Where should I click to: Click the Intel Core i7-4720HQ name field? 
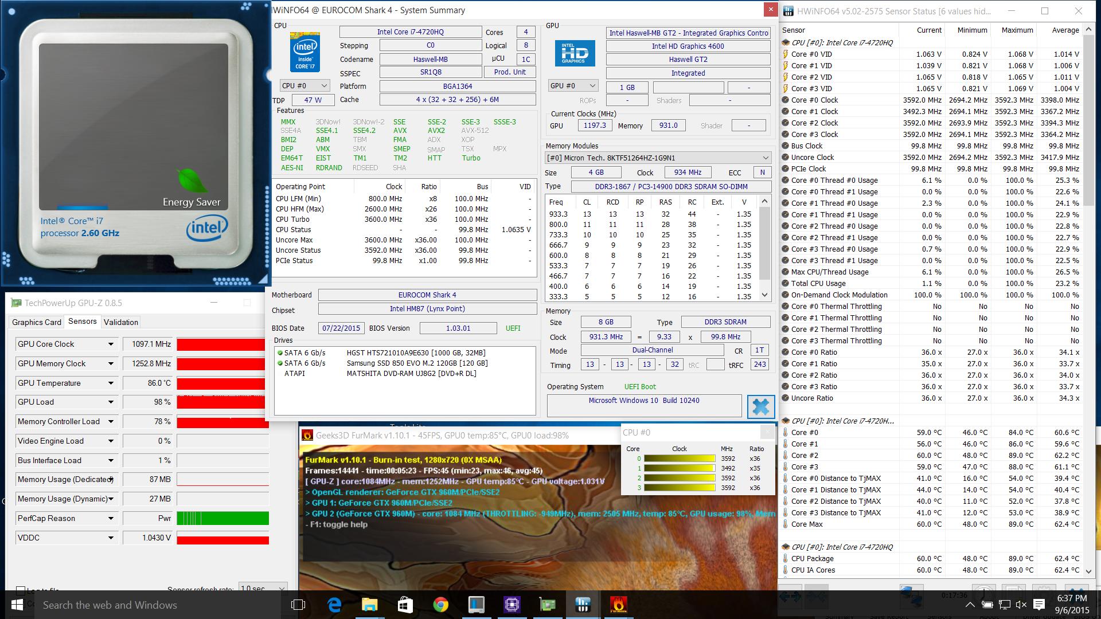pos(411,32)
